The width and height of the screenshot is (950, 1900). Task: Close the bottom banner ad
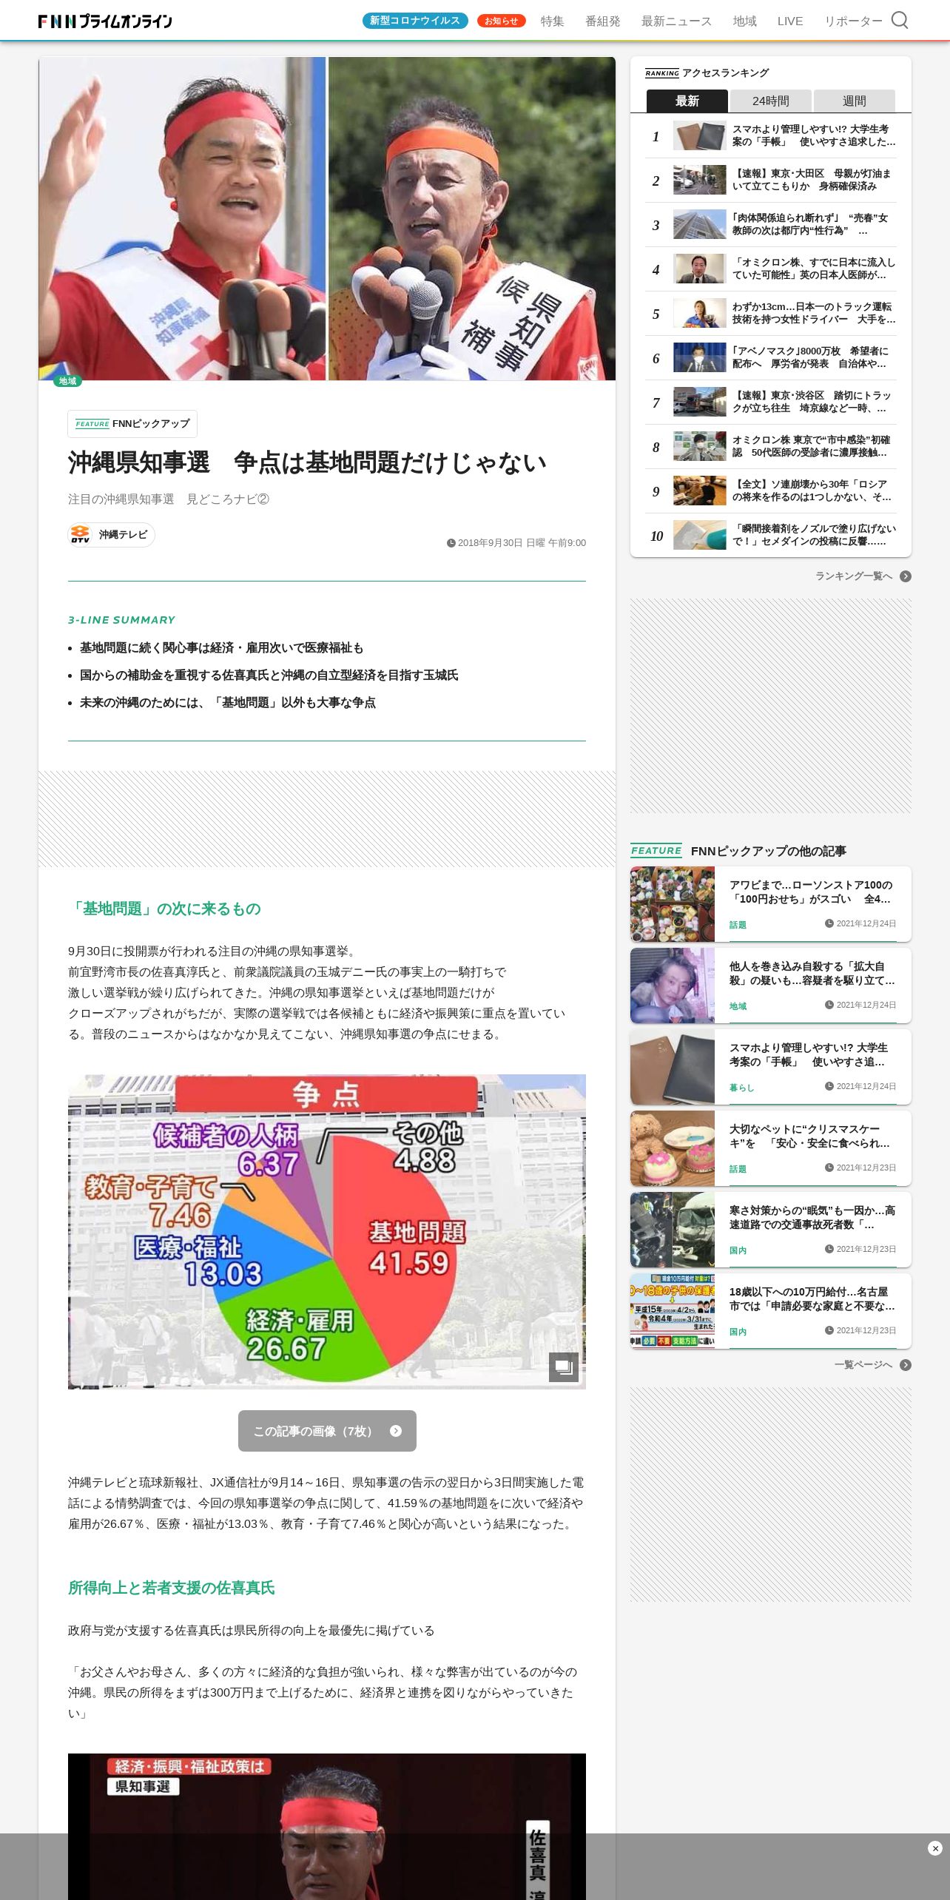[x=934, y=1848]
